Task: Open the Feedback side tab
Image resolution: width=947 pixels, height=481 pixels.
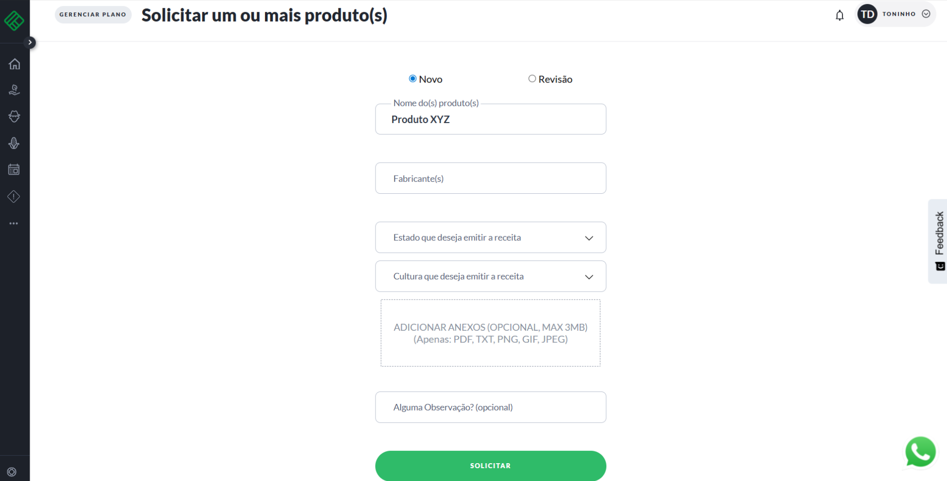Action: click(x=939, y=241)
